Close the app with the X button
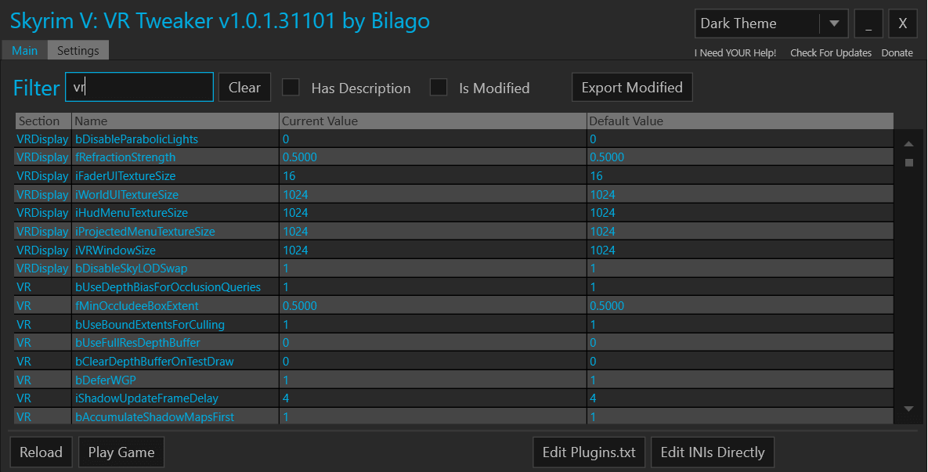928x472 pixels. [x=902, y=23]
